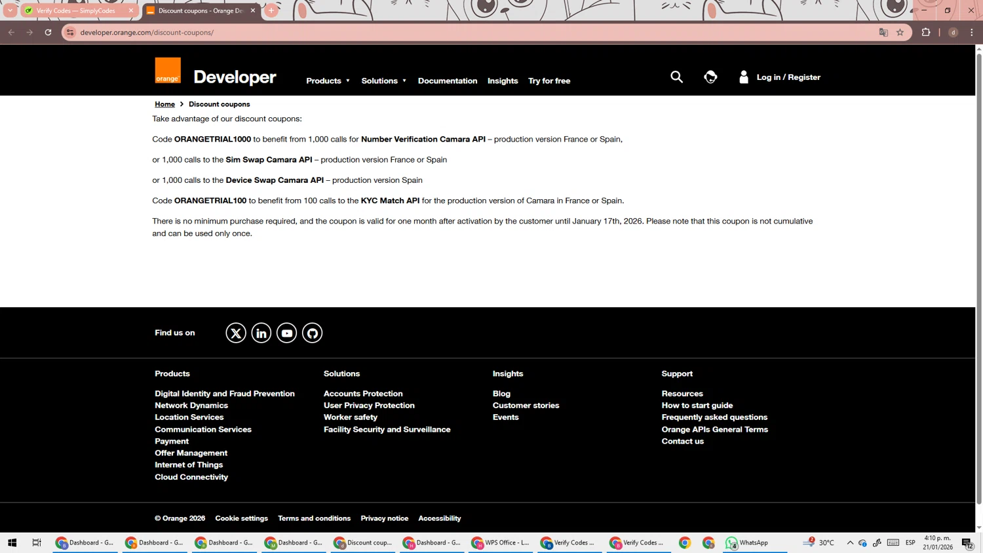Open the Internet of Things footer link
Viewport: 983px width, 553px height.
pyautogui.click(x=189, y=465)
